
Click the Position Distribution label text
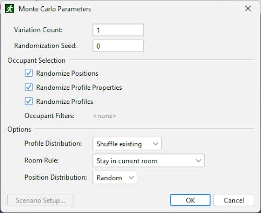(56, 177)
